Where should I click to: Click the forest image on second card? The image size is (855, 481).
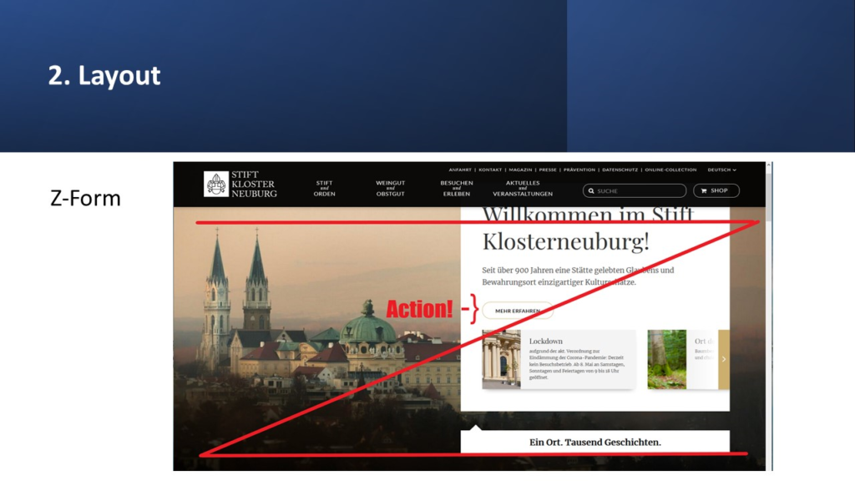coord(666,359)
